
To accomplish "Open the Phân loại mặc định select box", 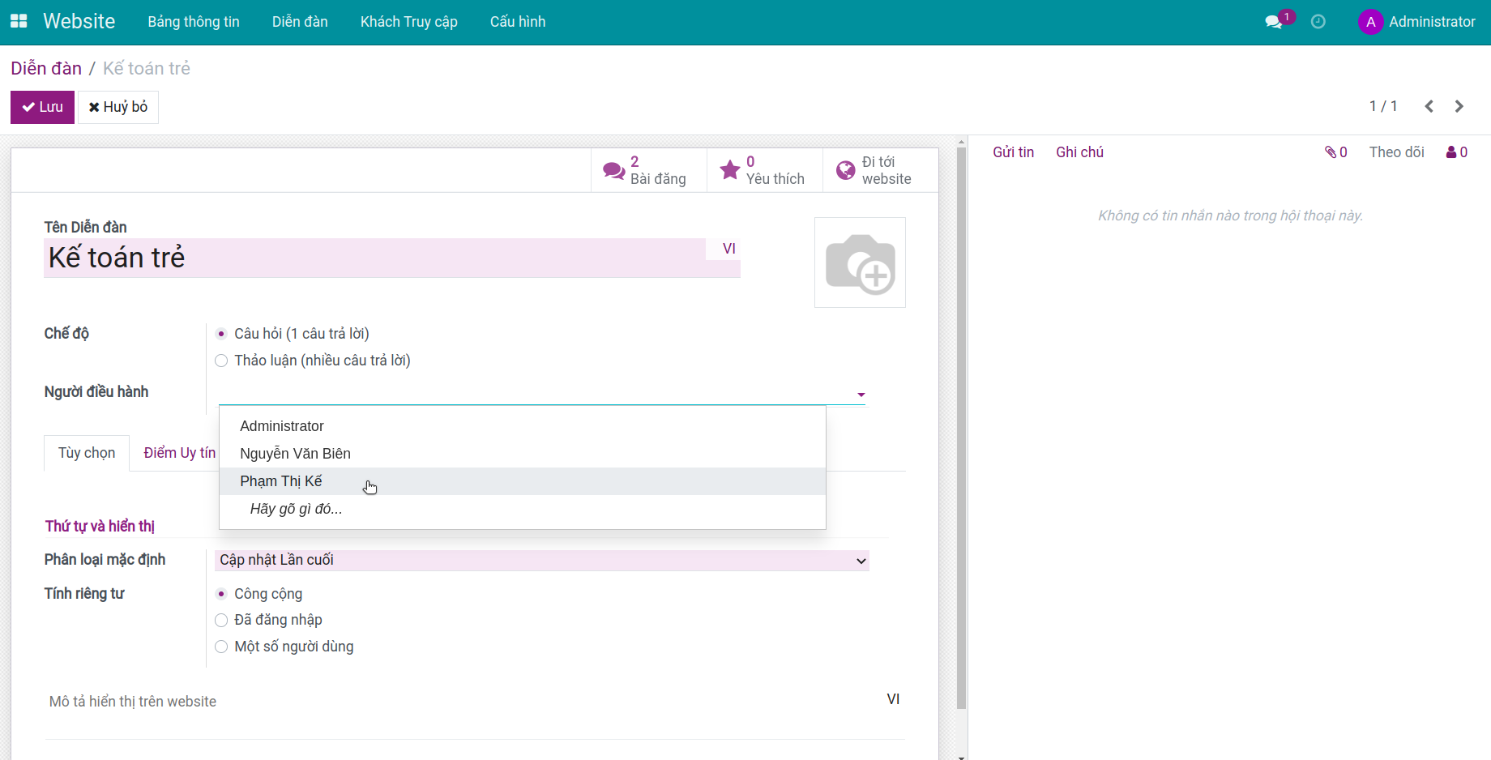I will (541, 561).
